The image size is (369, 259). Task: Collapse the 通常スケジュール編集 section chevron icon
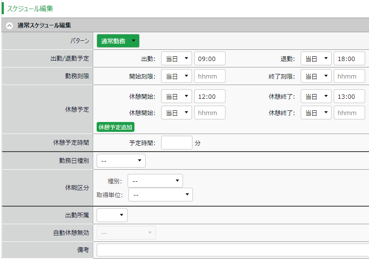point(9,25)
